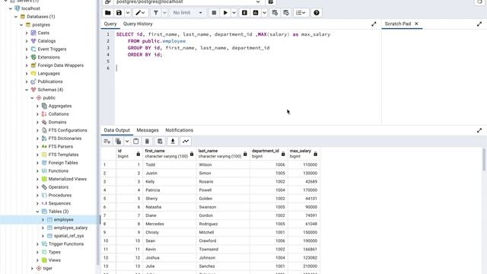Open the copy options dropdown arrow

point(127,142)
